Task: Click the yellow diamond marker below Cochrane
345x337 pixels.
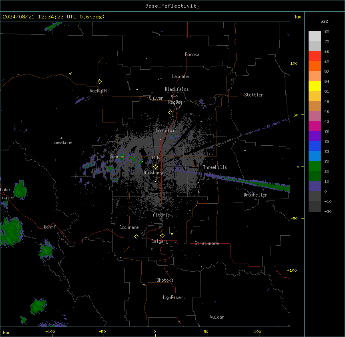Action: coord(136,236)
